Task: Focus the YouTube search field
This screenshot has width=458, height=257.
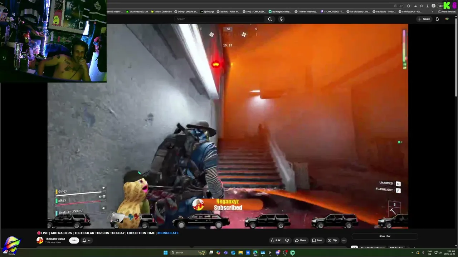Action: tap(220, 19)
